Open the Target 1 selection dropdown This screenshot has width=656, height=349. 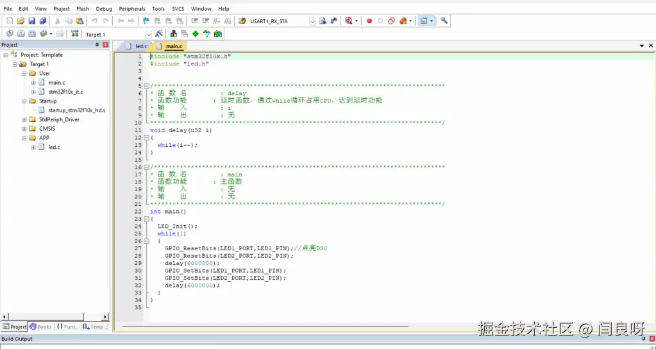pos(149,34)
